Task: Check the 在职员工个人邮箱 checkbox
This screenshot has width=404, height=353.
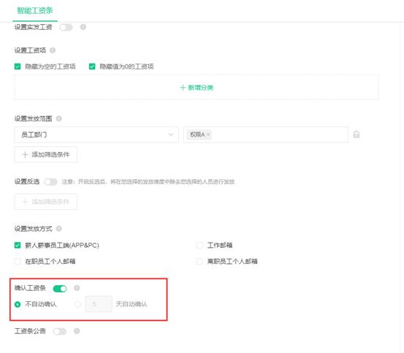Action: pyautogui.click(x=18, y=262)
